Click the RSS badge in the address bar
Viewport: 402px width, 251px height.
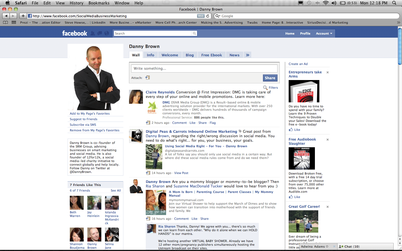point(201,16)
